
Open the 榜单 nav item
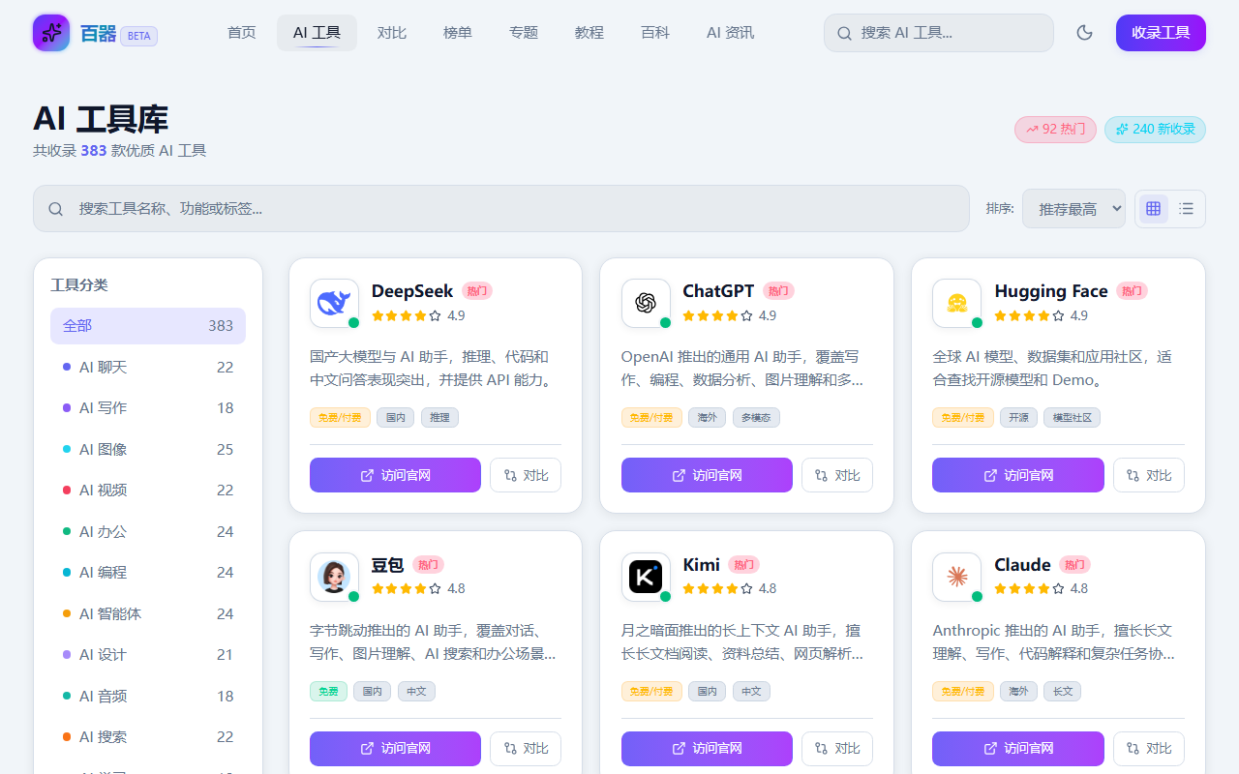pos(458,33)
